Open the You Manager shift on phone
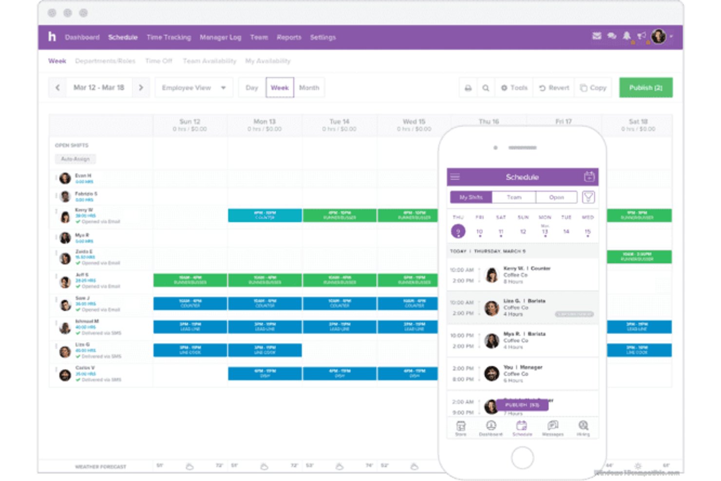The height and width of the screenshot is (481, 721). point(522,374)
